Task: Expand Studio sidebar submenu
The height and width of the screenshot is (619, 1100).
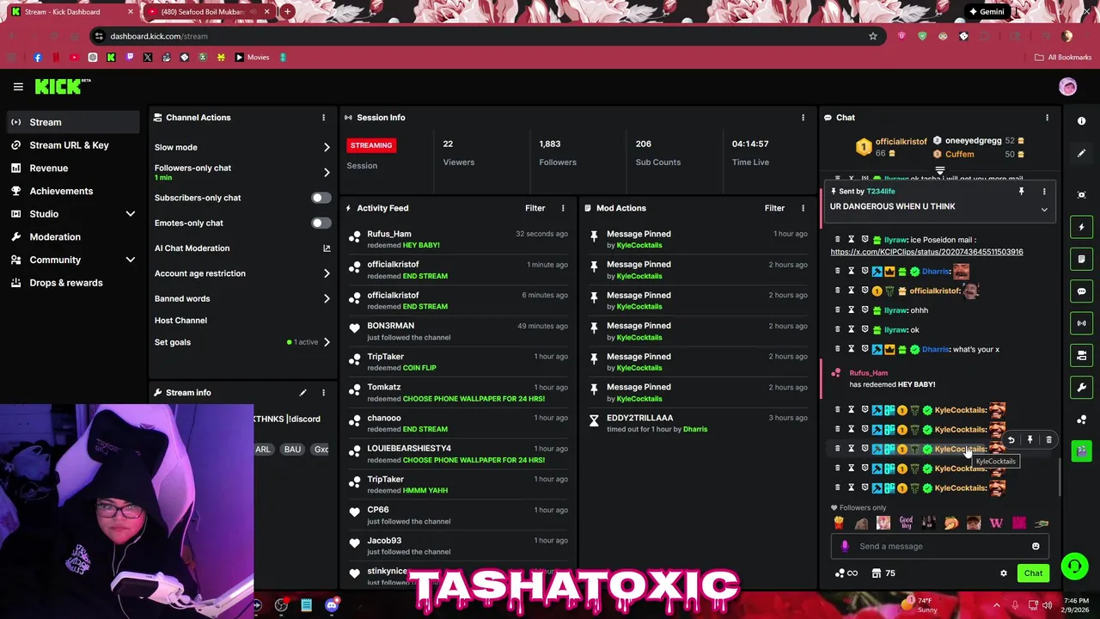Action: (131, 214)
